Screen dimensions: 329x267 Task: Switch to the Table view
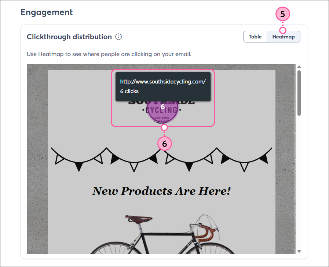point(255,37)
